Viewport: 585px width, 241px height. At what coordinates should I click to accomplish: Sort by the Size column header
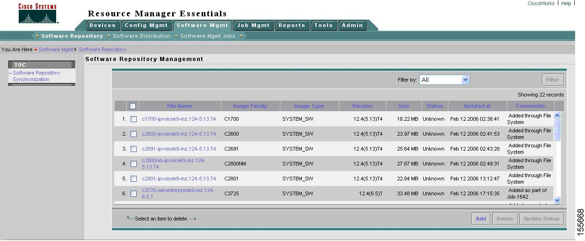[403, 106]
